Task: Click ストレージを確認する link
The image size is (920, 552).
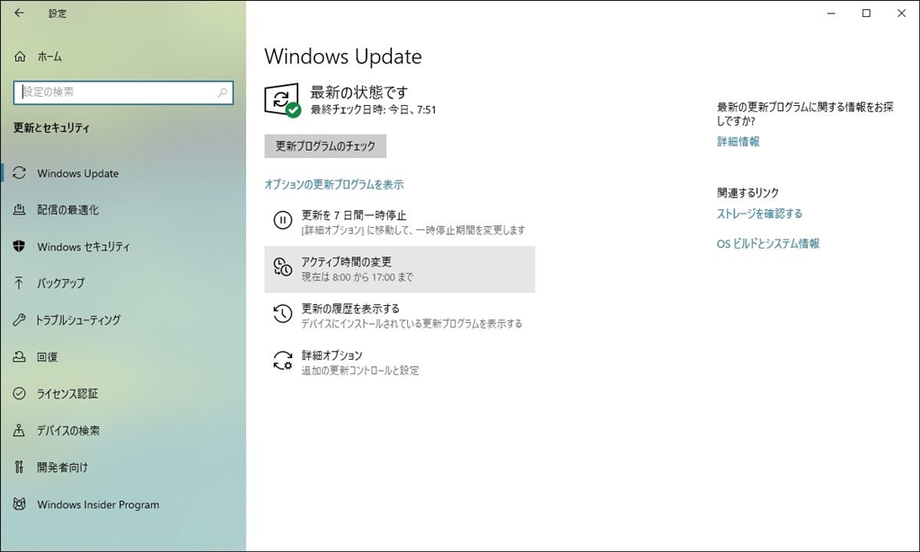Action: click(759, 214)
